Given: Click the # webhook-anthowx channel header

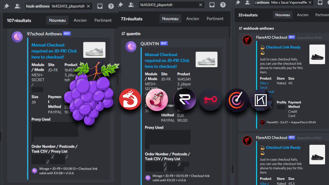Looking at the screenshot, I should click(256, 28).
